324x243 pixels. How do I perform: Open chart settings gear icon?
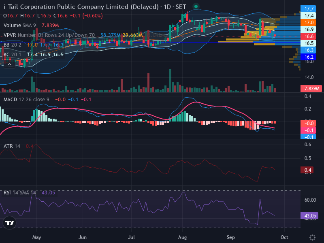click(312, 237)
